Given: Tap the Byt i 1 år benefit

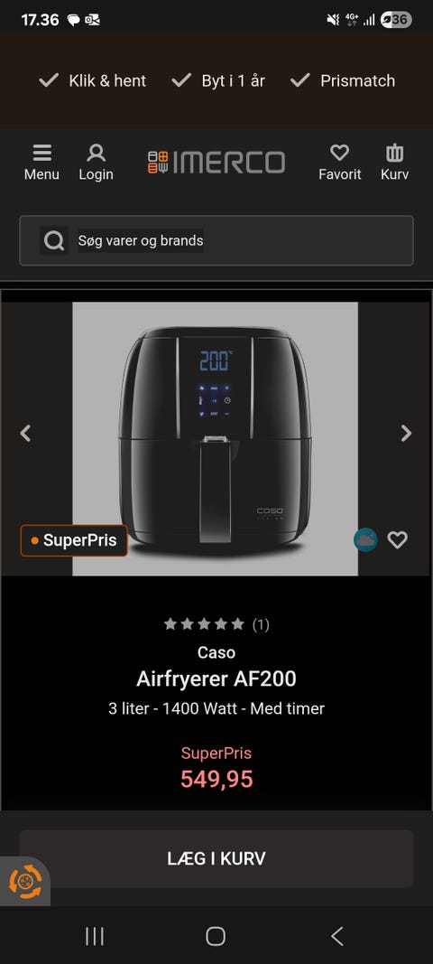Looking at the screenshot, I should 218,80.
